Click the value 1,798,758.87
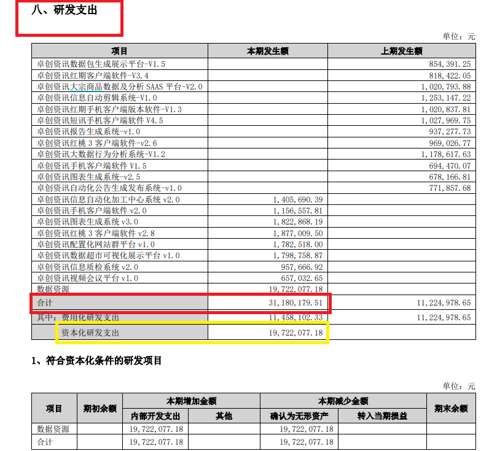Viewport: 489px width, 451px height. [298, 256]
